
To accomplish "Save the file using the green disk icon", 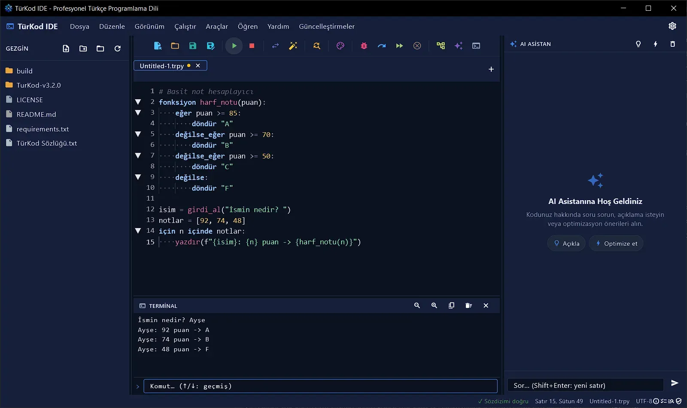I will 193,46.
